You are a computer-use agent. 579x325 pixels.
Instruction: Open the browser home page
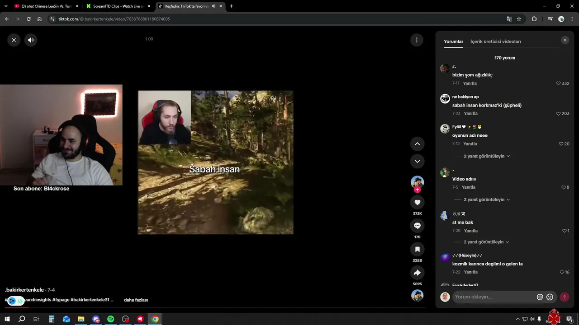(39, 19)
